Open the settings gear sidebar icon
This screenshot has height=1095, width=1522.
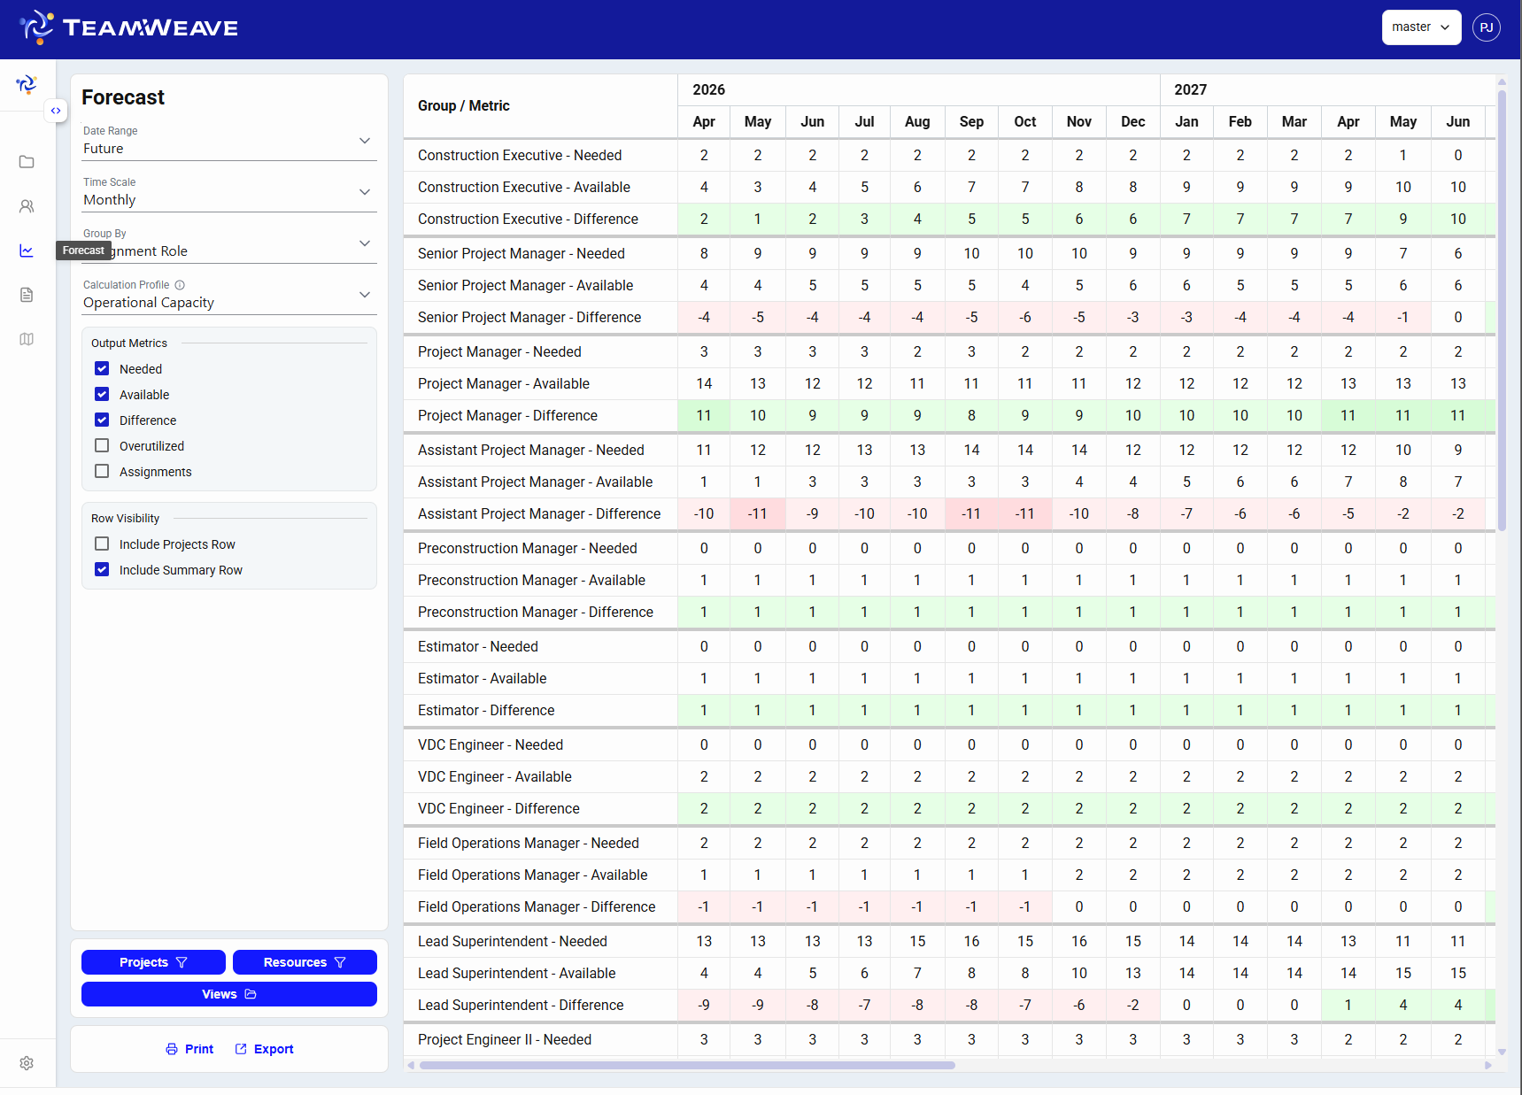coord(27,1063)
